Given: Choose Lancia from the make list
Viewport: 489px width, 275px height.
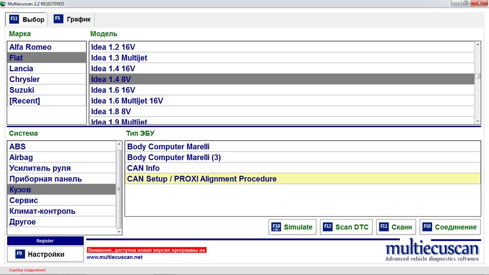Looking at the screenshot, I should [47, 69].
